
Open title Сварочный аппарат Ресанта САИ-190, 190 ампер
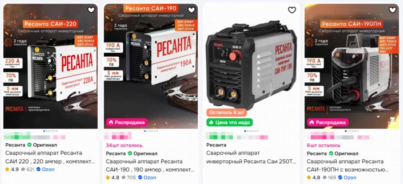pos(150,166)
